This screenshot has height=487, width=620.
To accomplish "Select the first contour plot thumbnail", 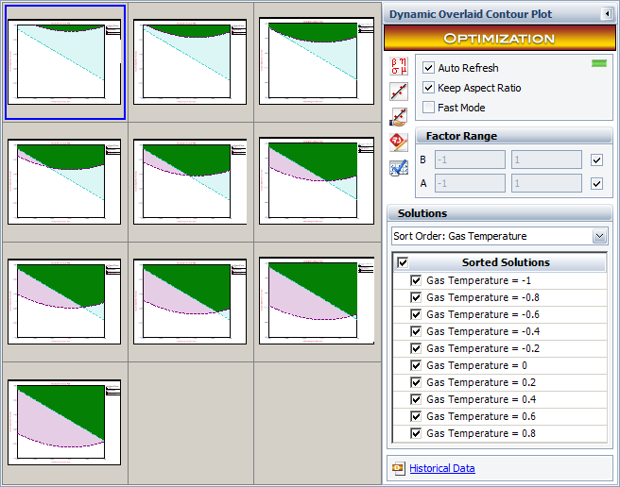I will pos(65,62).
